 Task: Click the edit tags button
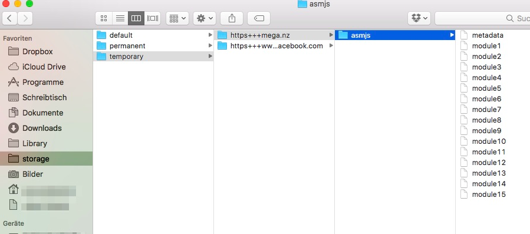click(259, 18)
